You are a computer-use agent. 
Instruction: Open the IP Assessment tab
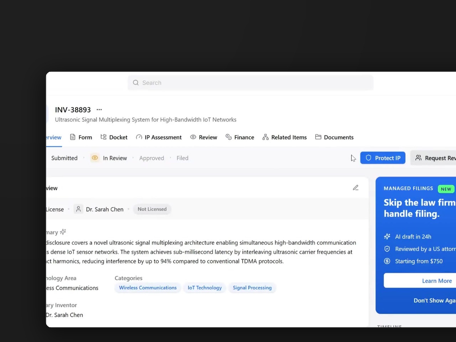(x=159, y=137)
